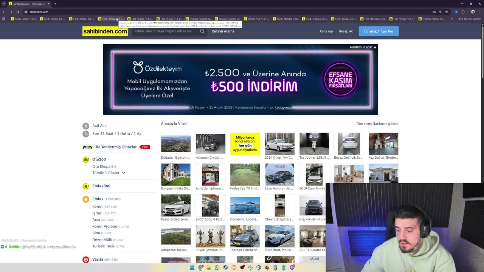Show hidden bookmarks with the overflow chevron

pos(451,19)
